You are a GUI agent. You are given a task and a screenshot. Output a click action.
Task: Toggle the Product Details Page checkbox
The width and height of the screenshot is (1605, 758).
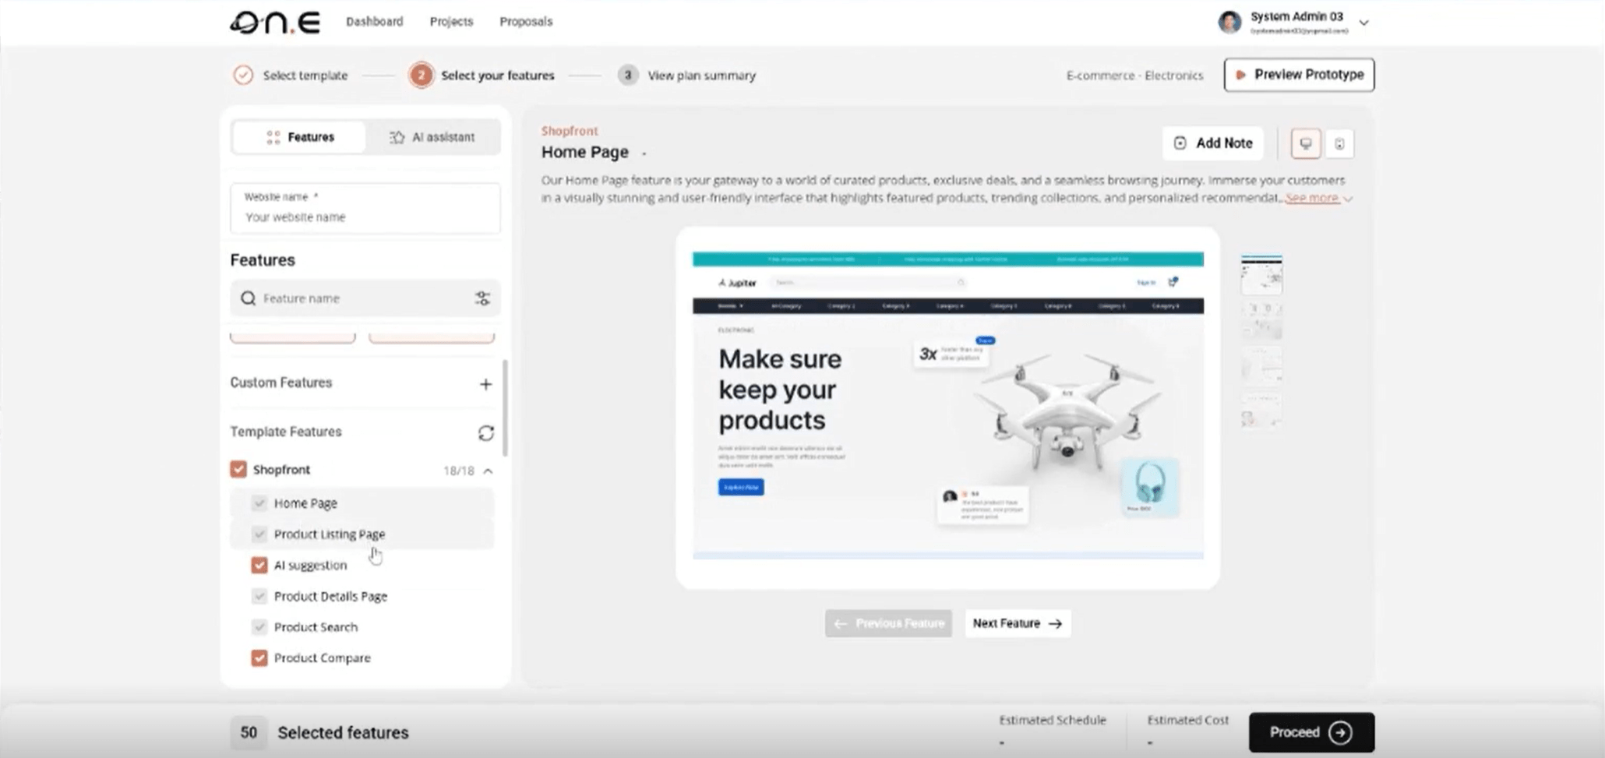259,596
